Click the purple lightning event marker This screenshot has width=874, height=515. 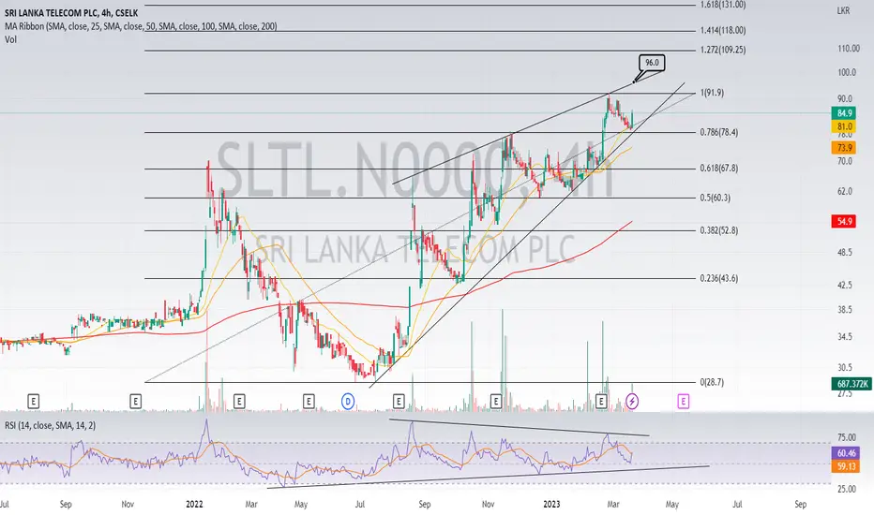tap(631, 401)
